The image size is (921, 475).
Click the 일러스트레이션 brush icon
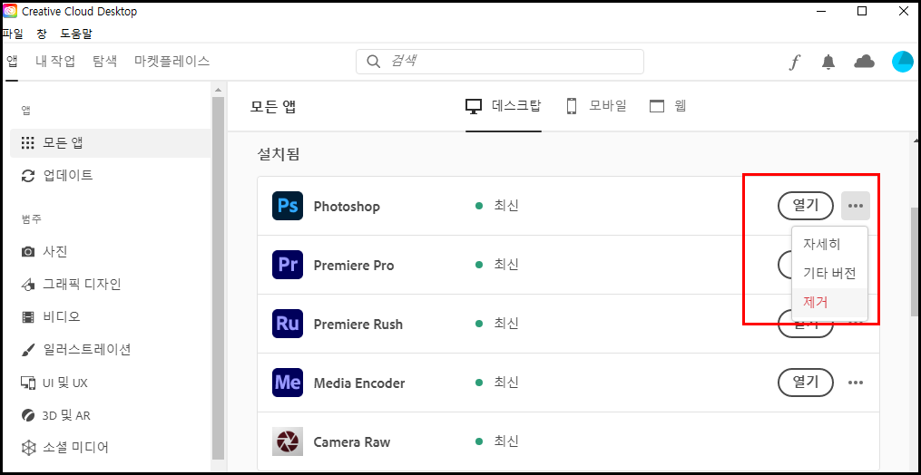27,351
